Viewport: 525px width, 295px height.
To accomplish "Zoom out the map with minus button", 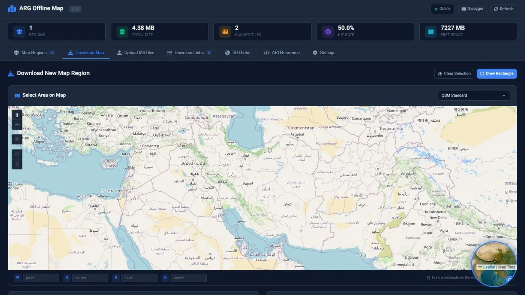I will pos(17,125).
